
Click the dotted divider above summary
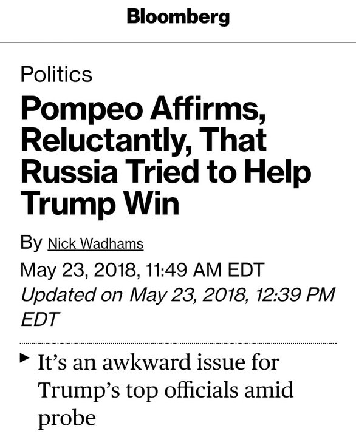(x=178, y=343)
